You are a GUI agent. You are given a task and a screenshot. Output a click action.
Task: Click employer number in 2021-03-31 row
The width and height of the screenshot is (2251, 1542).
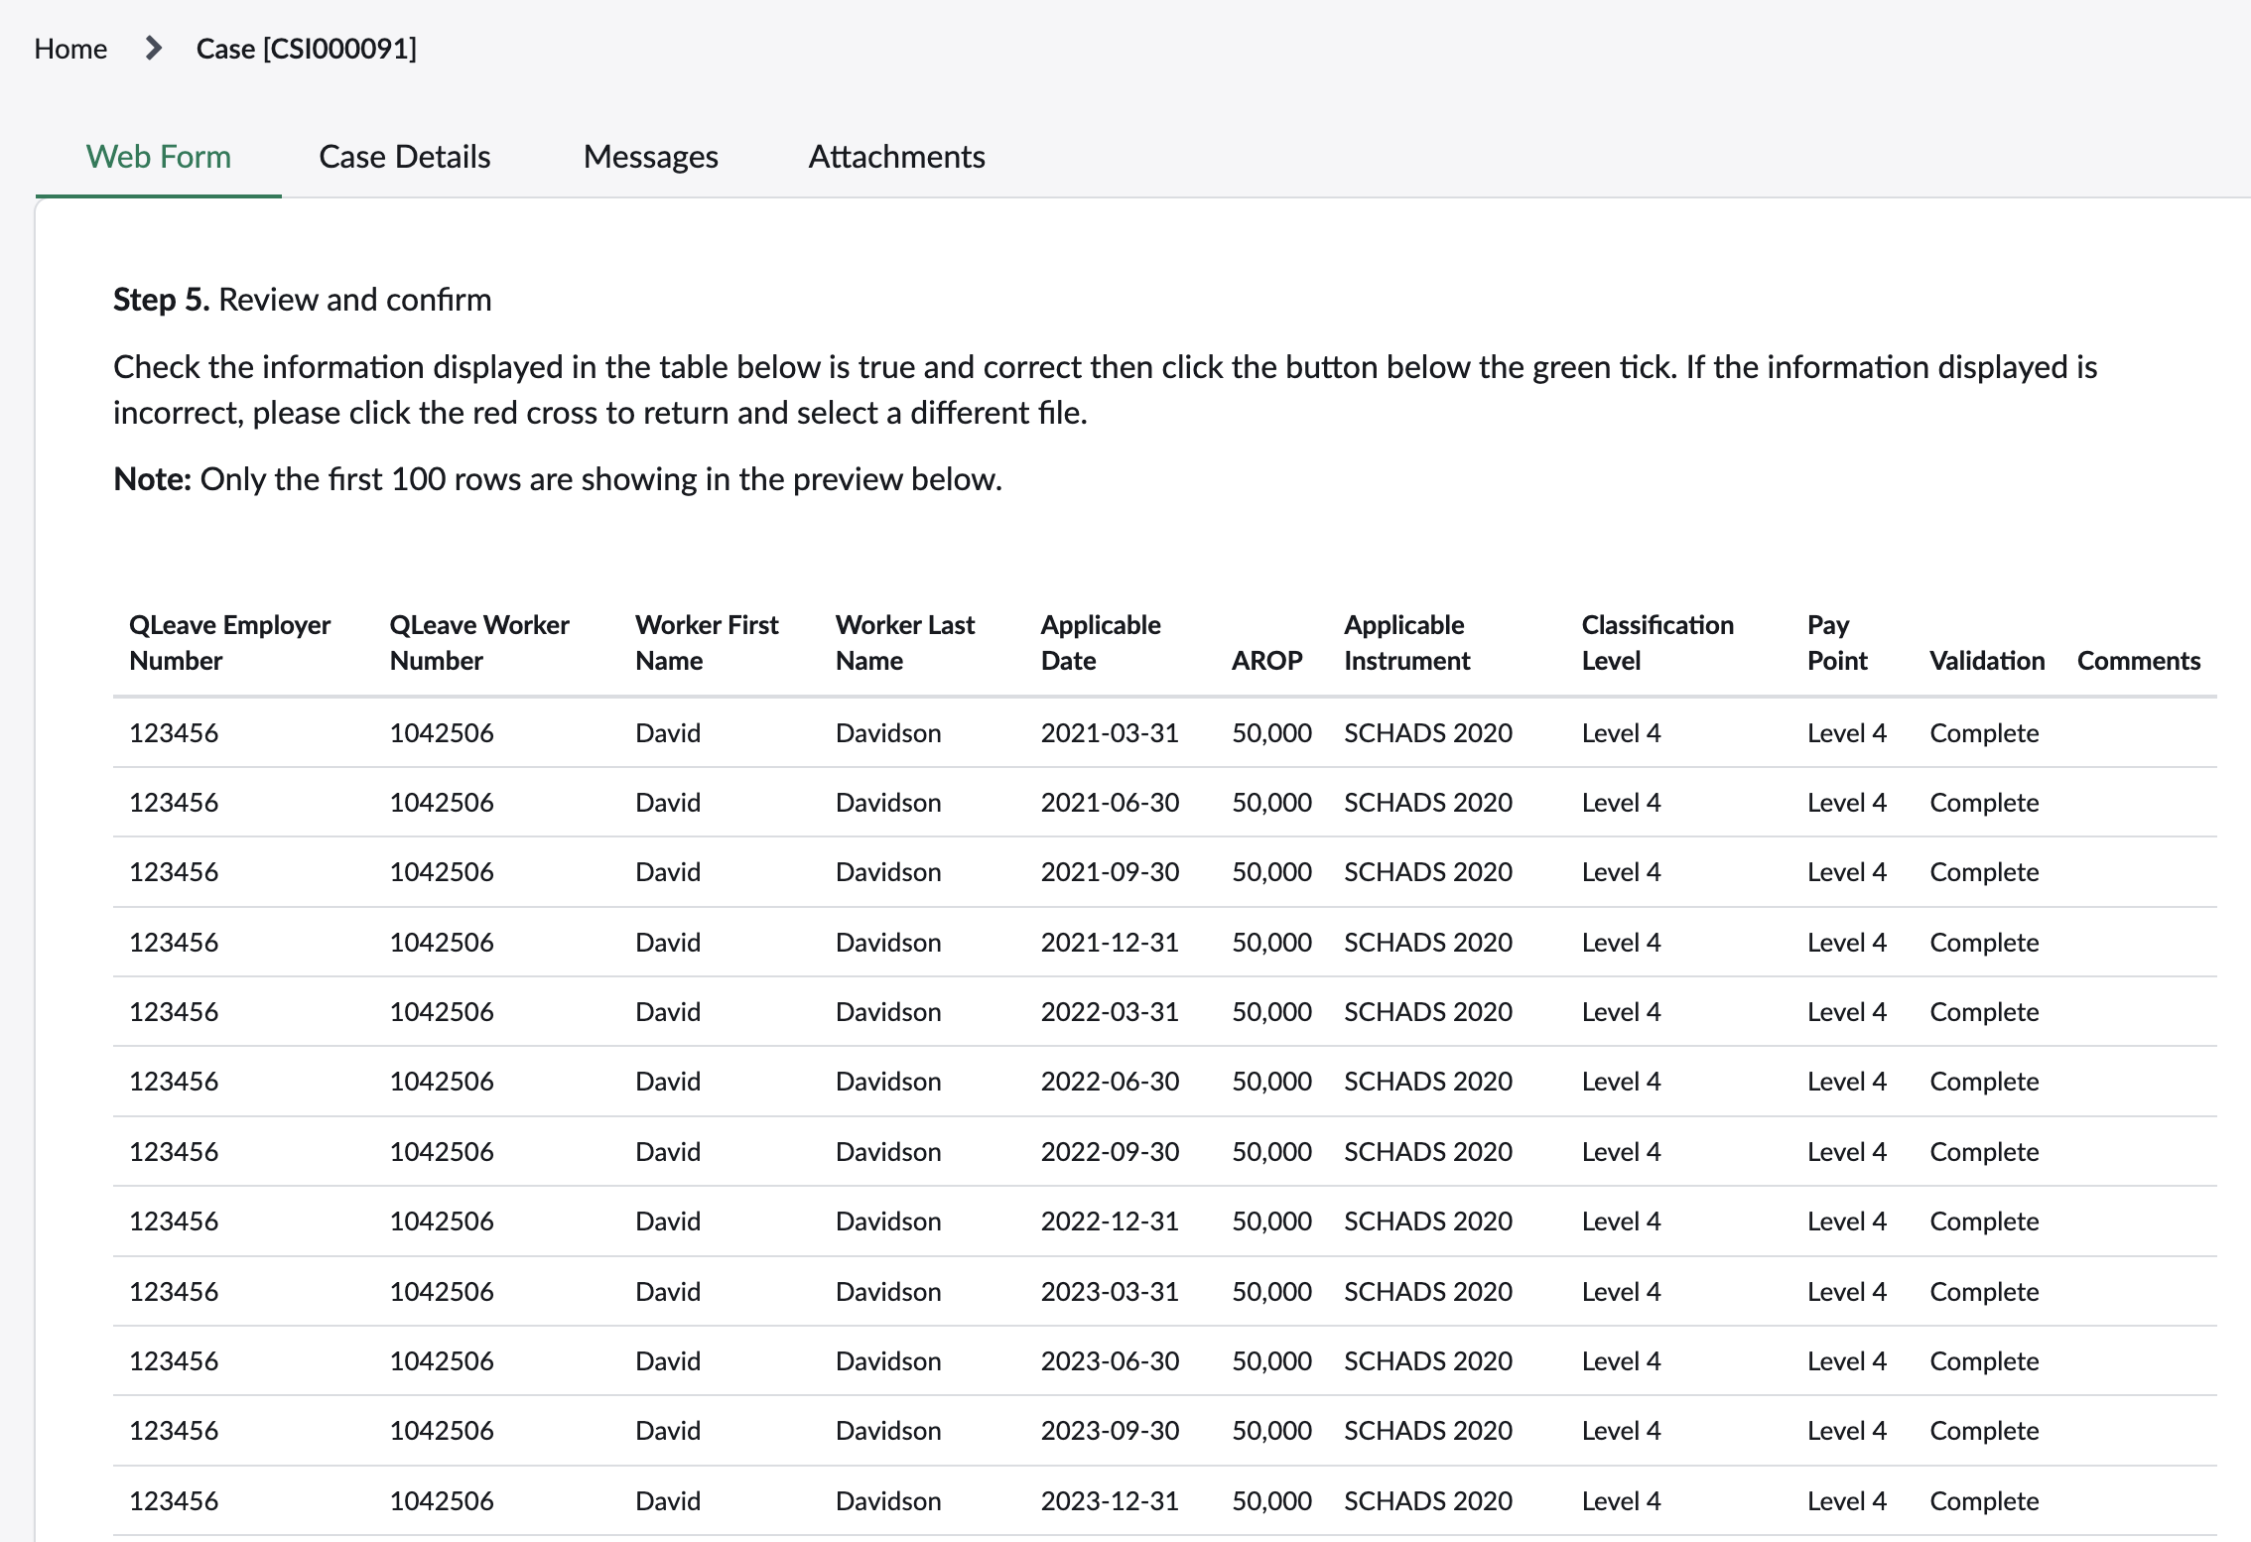click(174, 732)
